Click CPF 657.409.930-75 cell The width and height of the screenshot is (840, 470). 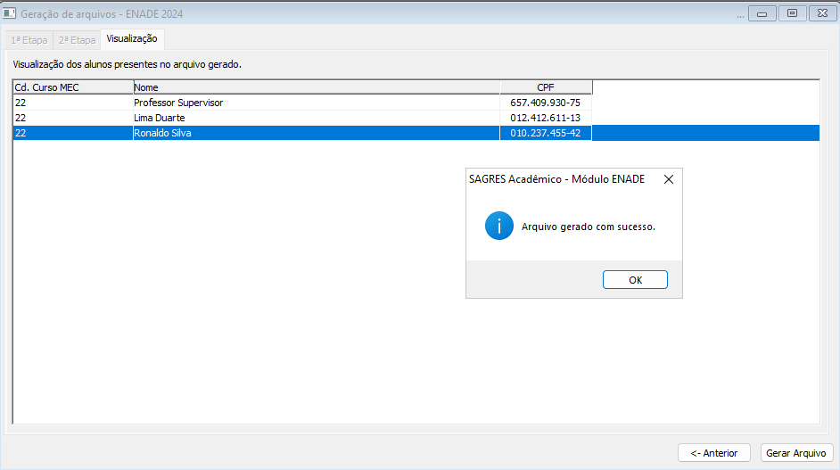click(x=546, y=103)
